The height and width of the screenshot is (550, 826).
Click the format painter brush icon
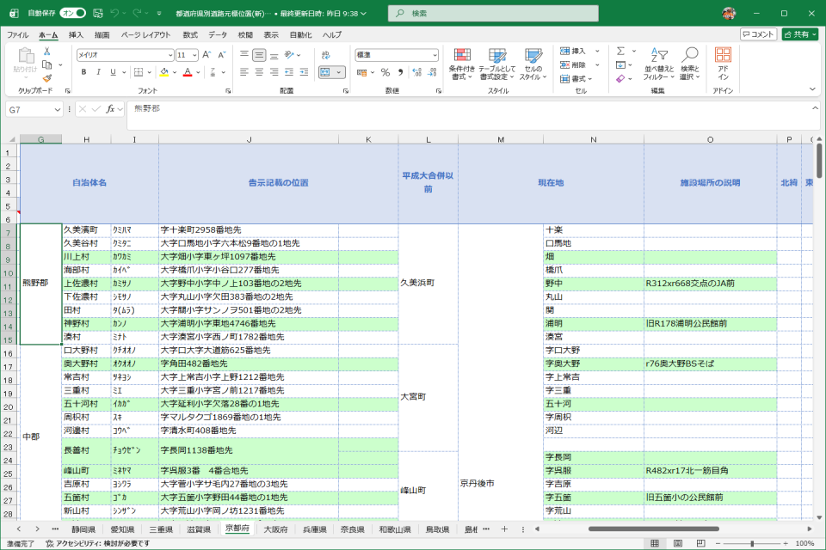pos(47,77)
